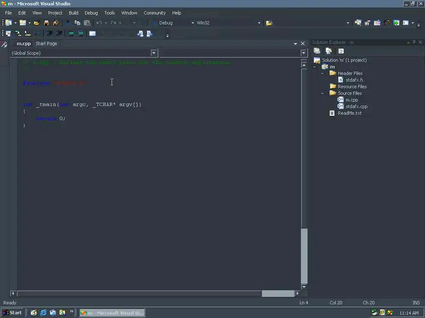Select stdafx.cpp in Solution Explorer
The height and width of the screenshot is (318, 425).
(357, 106)
